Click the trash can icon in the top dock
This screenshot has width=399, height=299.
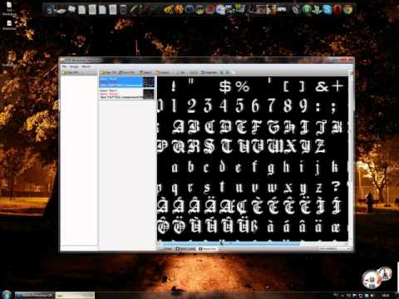123,9
